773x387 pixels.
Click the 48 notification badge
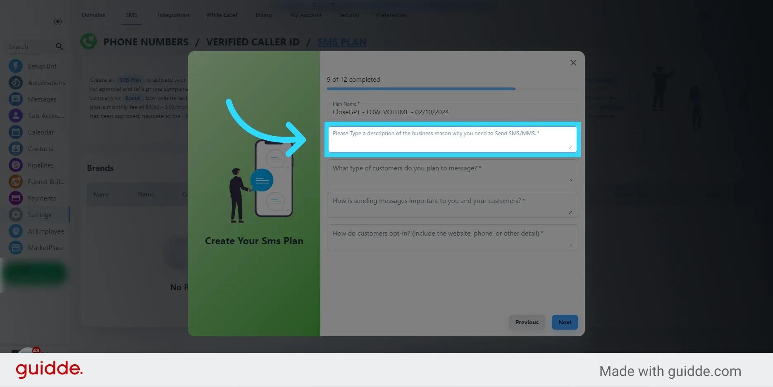click(x=36, y=350)
